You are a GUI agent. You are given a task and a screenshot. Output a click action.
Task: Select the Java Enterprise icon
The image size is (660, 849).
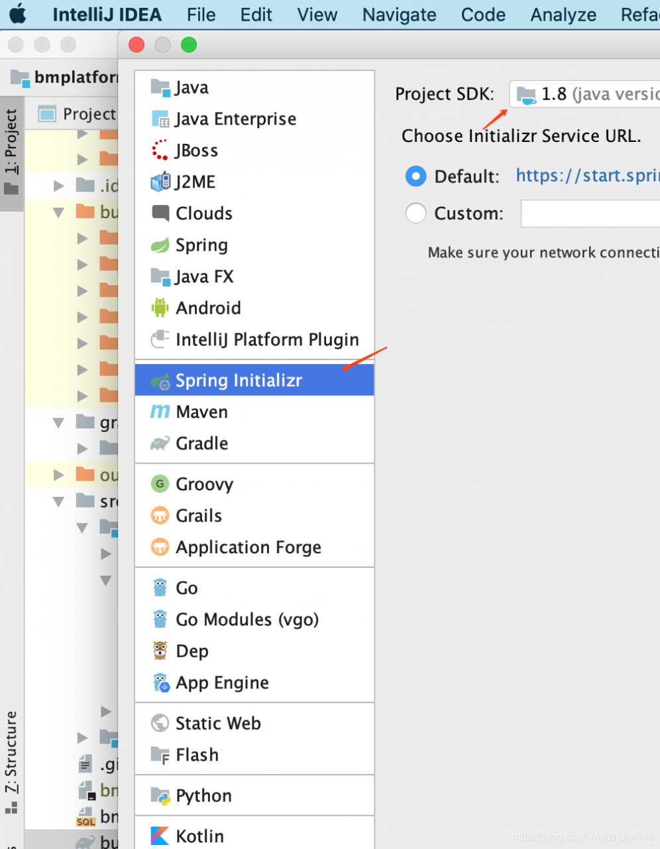[160, 119]
